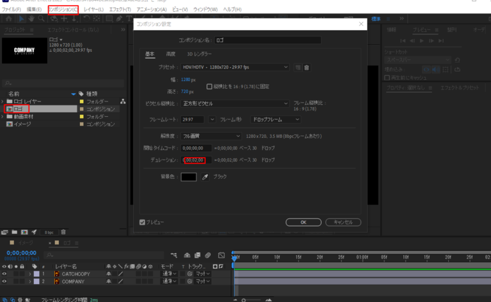Expand the 解像度 dropdown
Viewport: 491px width, 302px height.
click(x=211, y=136)
